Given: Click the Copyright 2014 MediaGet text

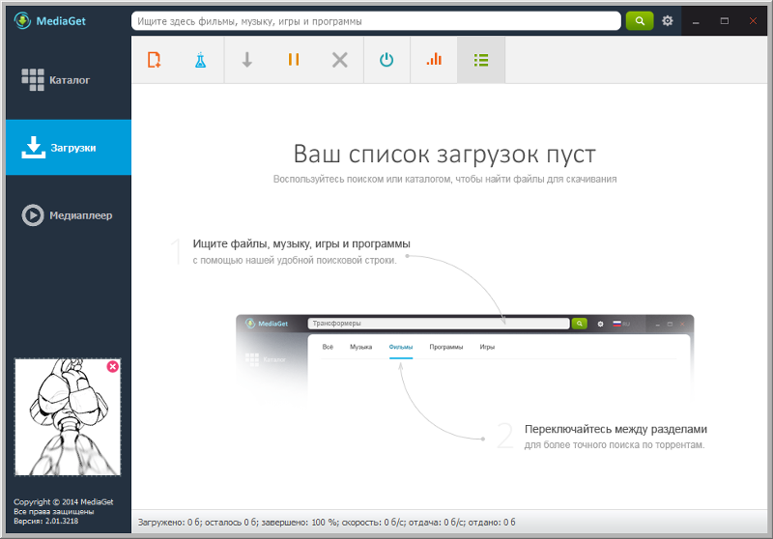Looking at the screenshot, I should (64, 502).
